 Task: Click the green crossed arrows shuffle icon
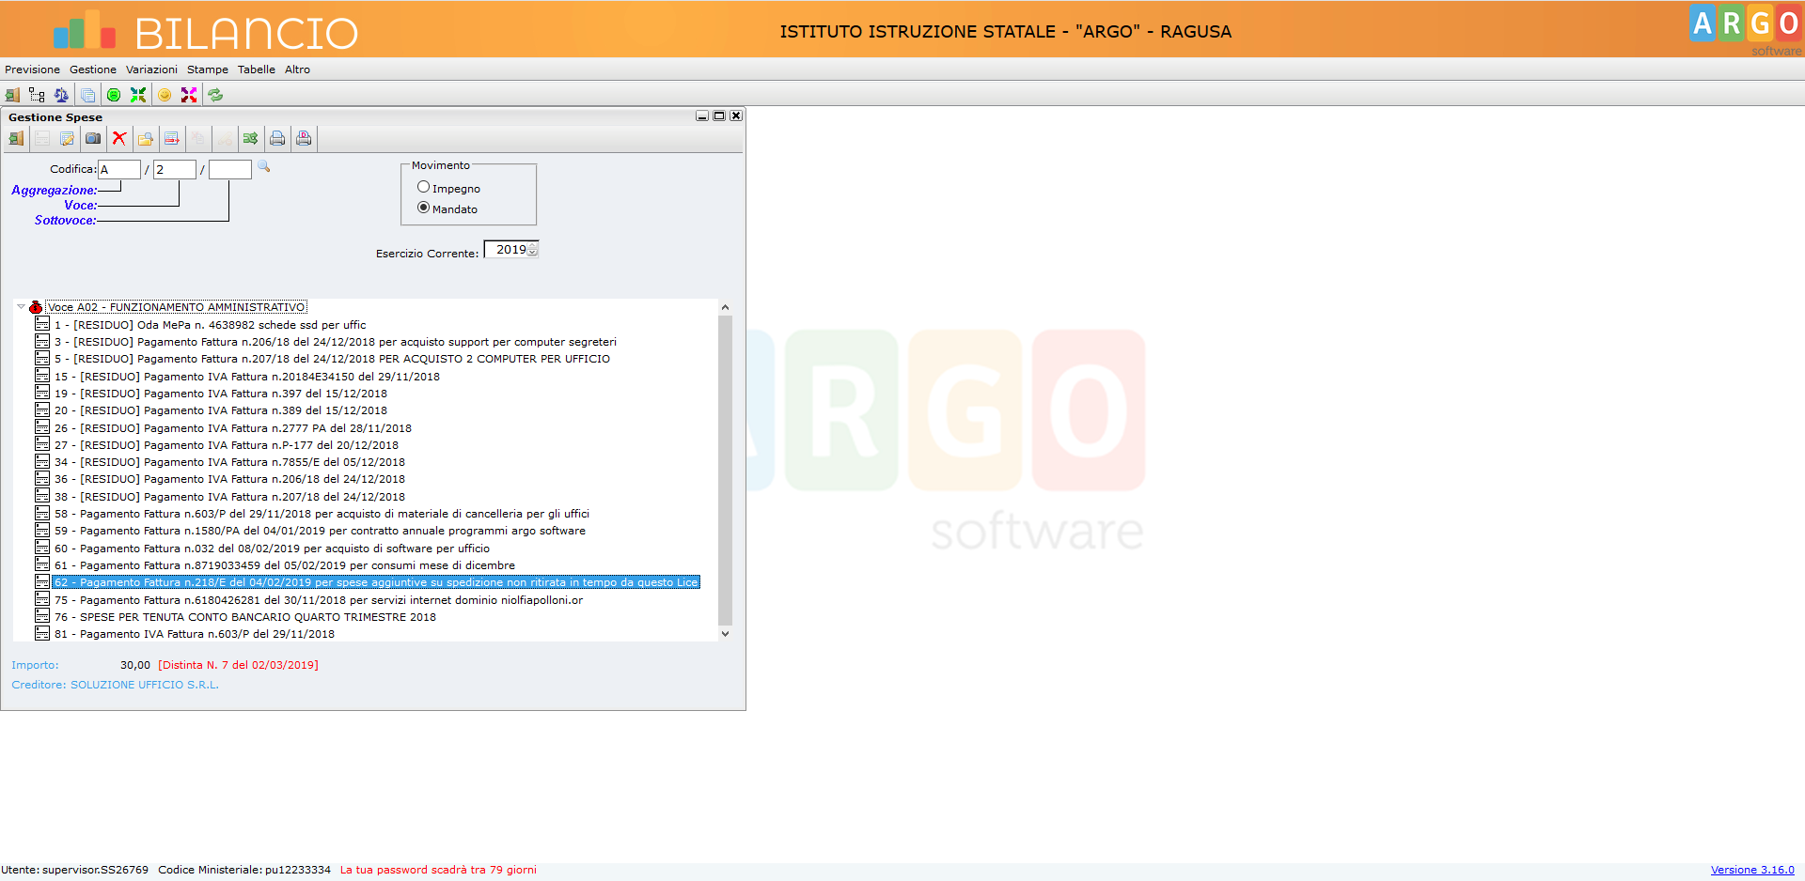point(250,139)
